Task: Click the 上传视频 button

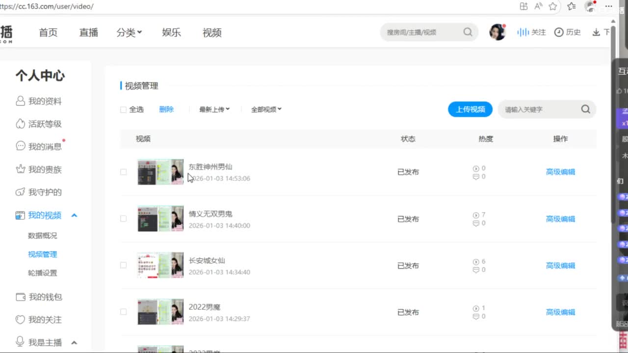Action: 470,109
